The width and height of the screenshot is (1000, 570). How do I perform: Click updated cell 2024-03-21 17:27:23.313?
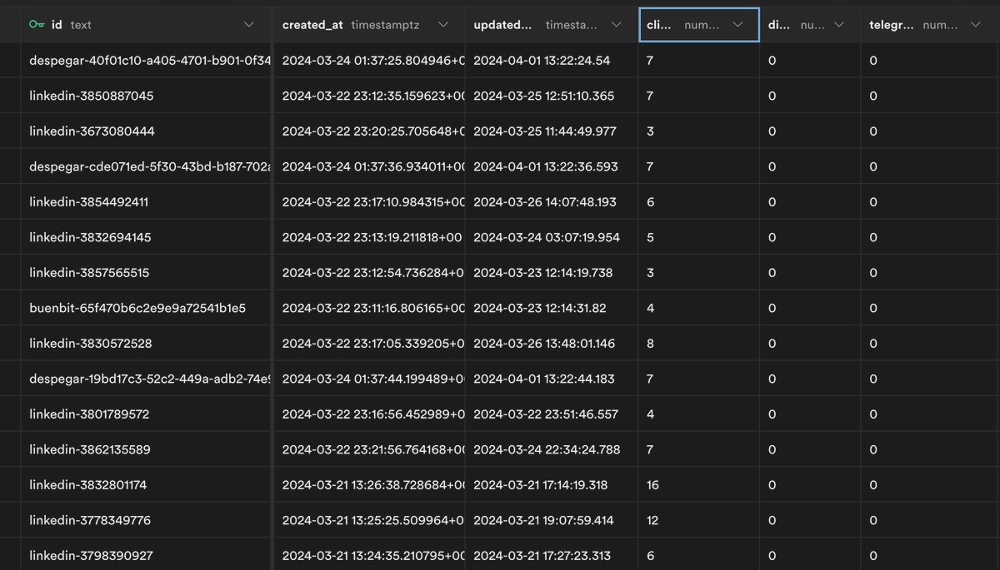click(552, 555)
